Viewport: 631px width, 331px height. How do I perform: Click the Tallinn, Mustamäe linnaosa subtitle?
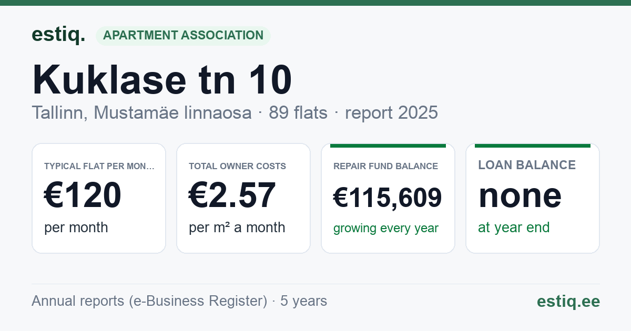pyautogui.click(x=235, y=112)
